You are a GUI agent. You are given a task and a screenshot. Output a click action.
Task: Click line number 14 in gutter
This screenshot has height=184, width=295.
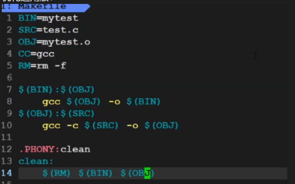pos(7,173)
